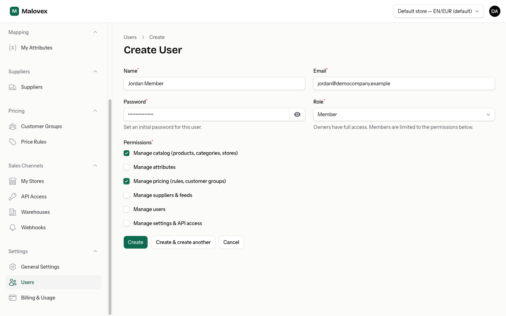The image size is (506, 316).
Task: Click the Webhooks bell icon
Action: [13, 228]
